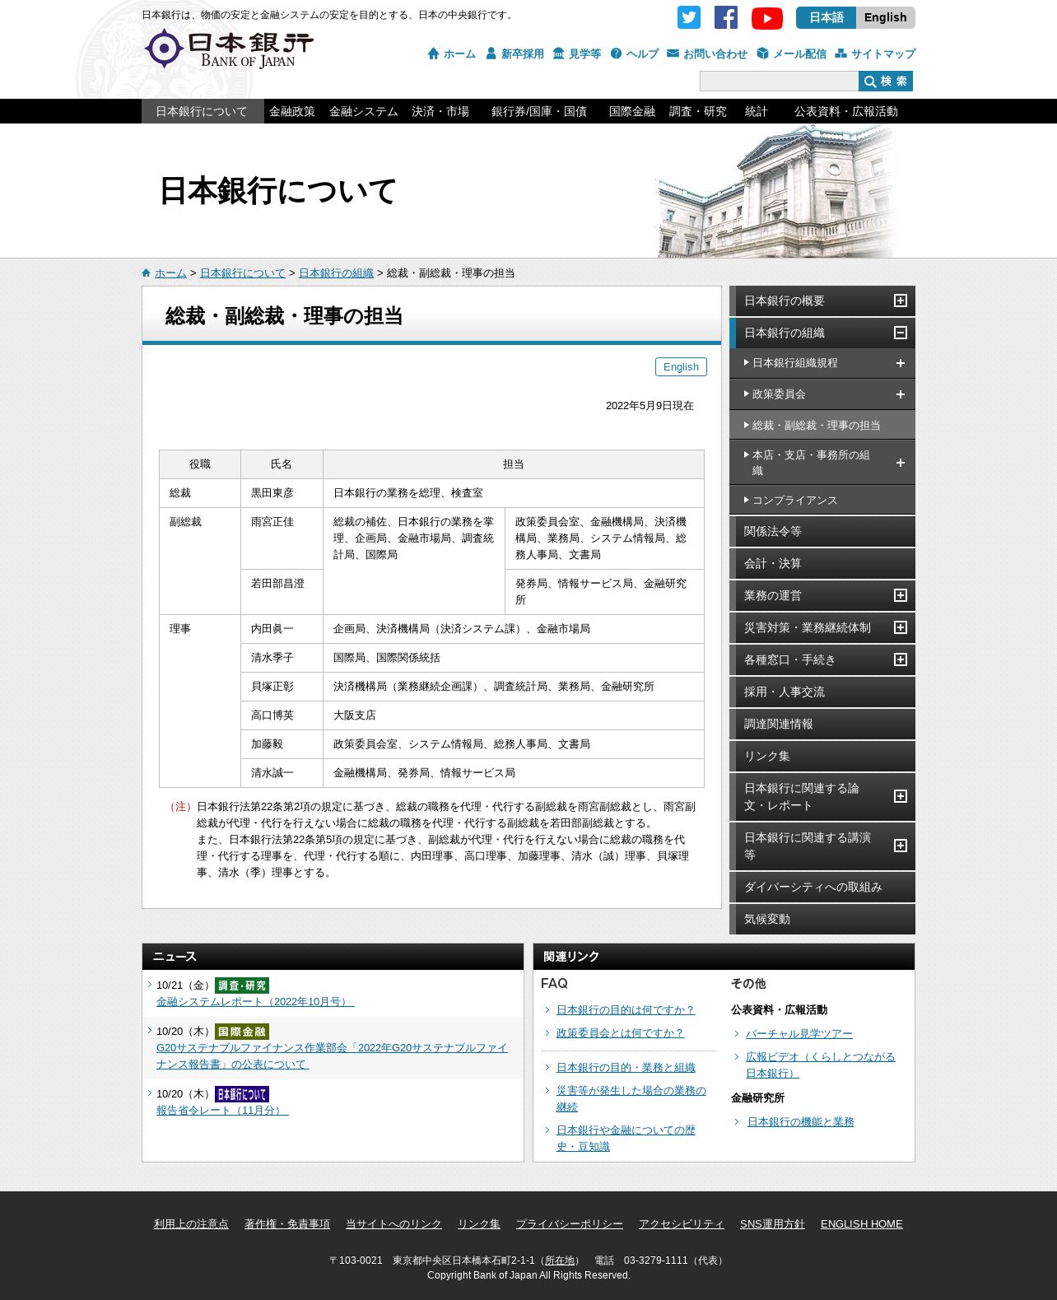Open ダイバーシティへの取組み sidebar item

click(822, 888)
